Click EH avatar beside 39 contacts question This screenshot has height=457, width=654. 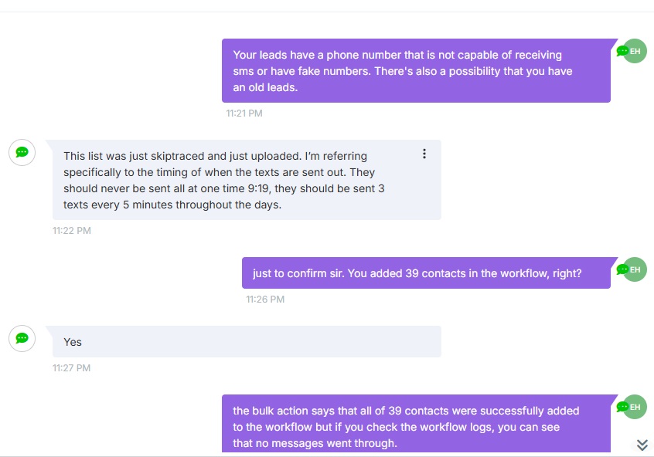click(635, 269)
